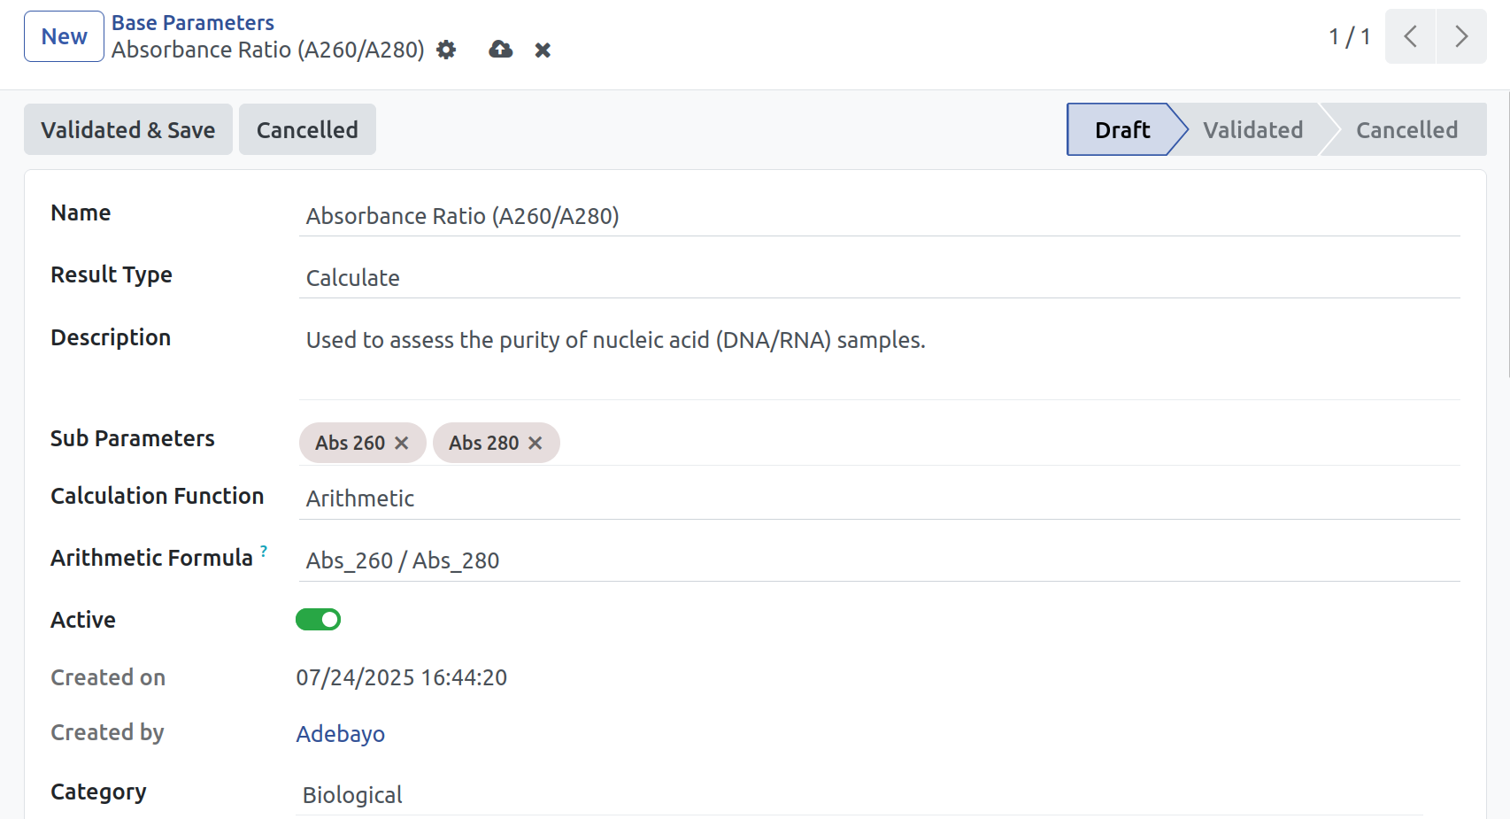
Task: Switch status to Cancelled stage
Action: (x=1406, y=130)
